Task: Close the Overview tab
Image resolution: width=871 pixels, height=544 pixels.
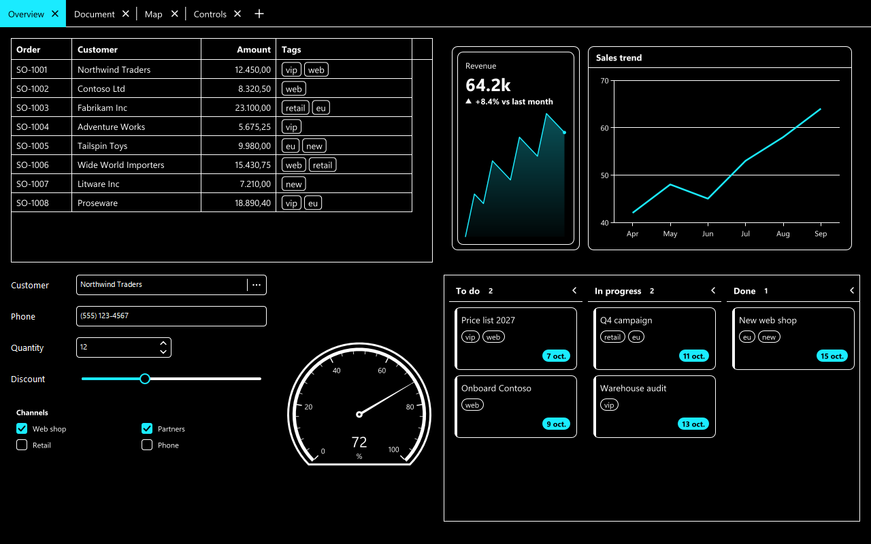Action: [x=55, y=14]
